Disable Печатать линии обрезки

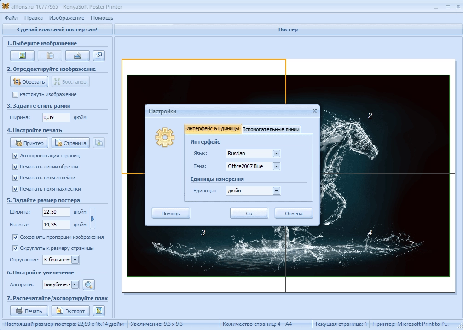click(15, 167)
